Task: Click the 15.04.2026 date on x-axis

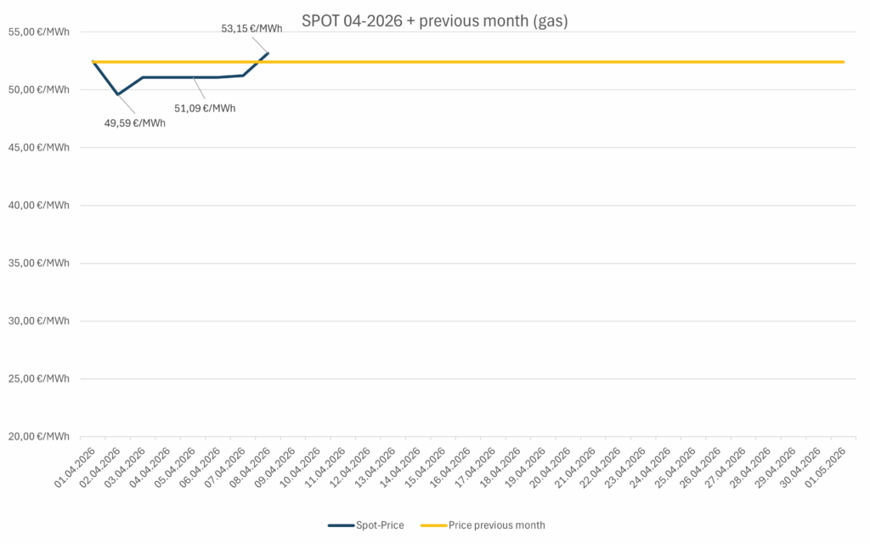Action: coord(425,468)
